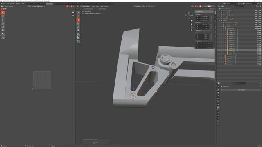
Task: Open the Render properties tab icon
Action: [218, 90]
